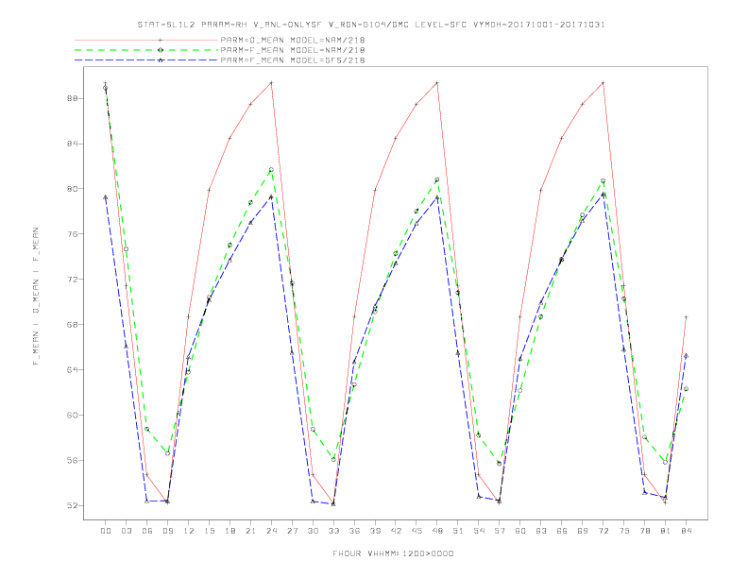Click the blue GFS triangle marker at hour 06
This screenshot has width=748, height=578.
(147, 501)
